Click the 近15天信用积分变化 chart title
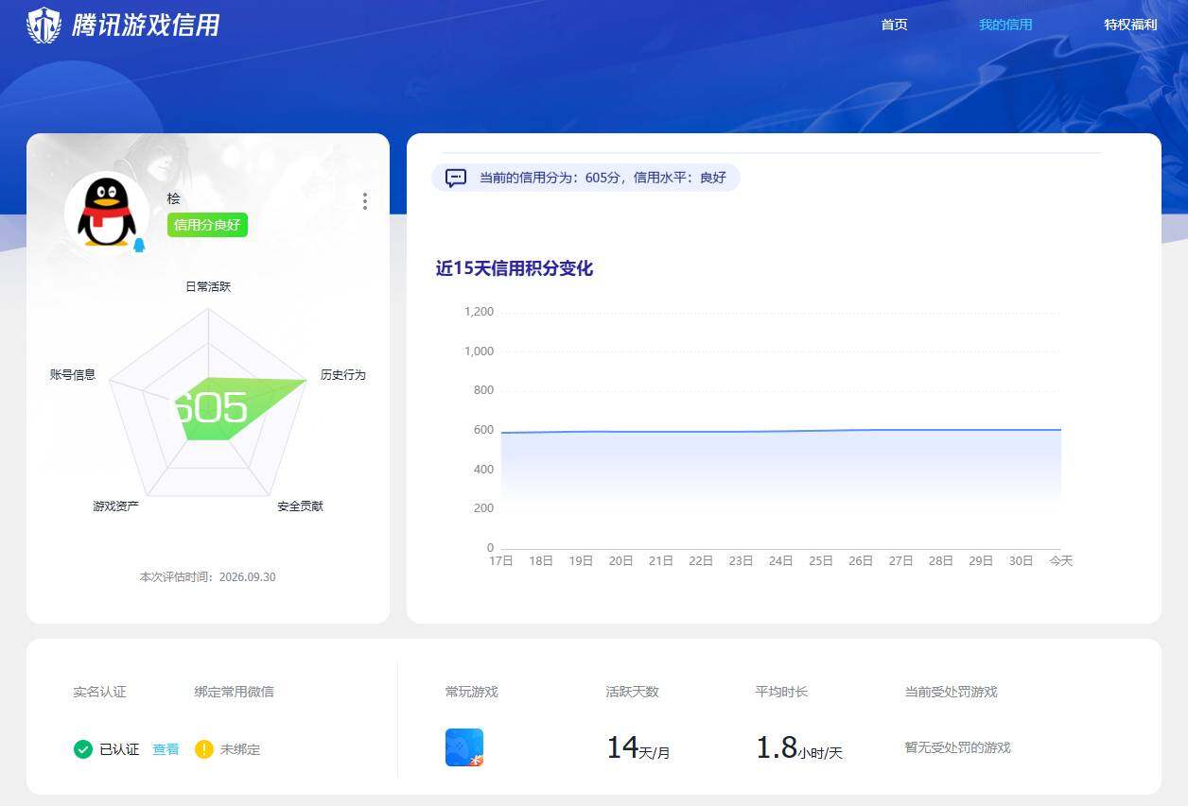Image resolution: width=1188 pixels, height=806 pixels. click(x=515, y=268)
